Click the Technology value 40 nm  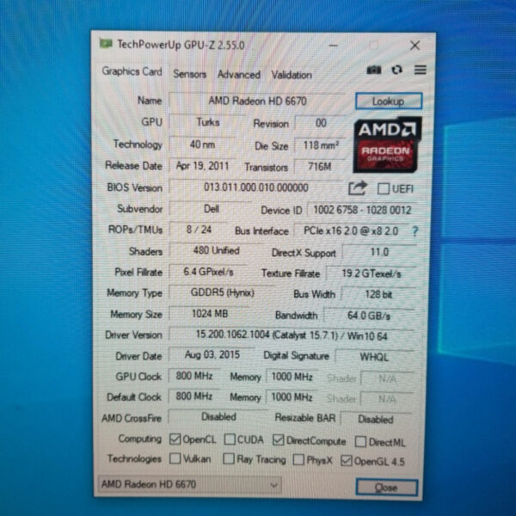(202, 144)
